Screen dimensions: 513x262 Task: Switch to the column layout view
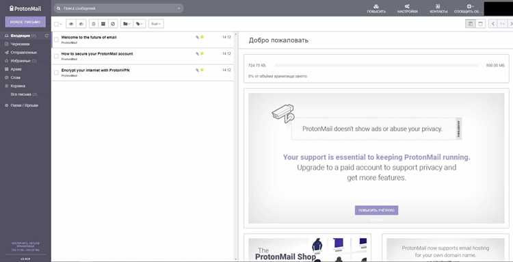[471, 24]
